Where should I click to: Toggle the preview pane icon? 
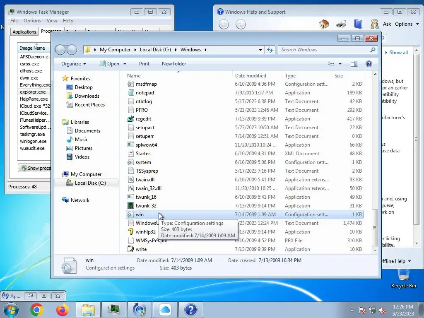(354, 63)
